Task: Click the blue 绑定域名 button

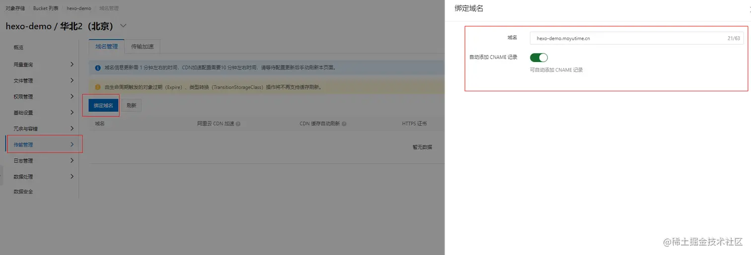Action: coord(103,106)
